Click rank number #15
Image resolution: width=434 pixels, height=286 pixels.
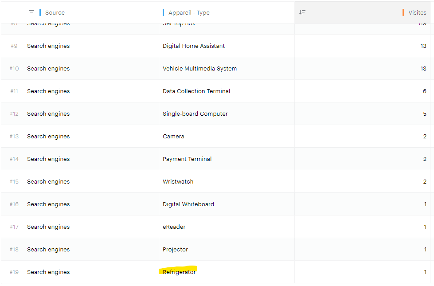click(x=14, y=182)
